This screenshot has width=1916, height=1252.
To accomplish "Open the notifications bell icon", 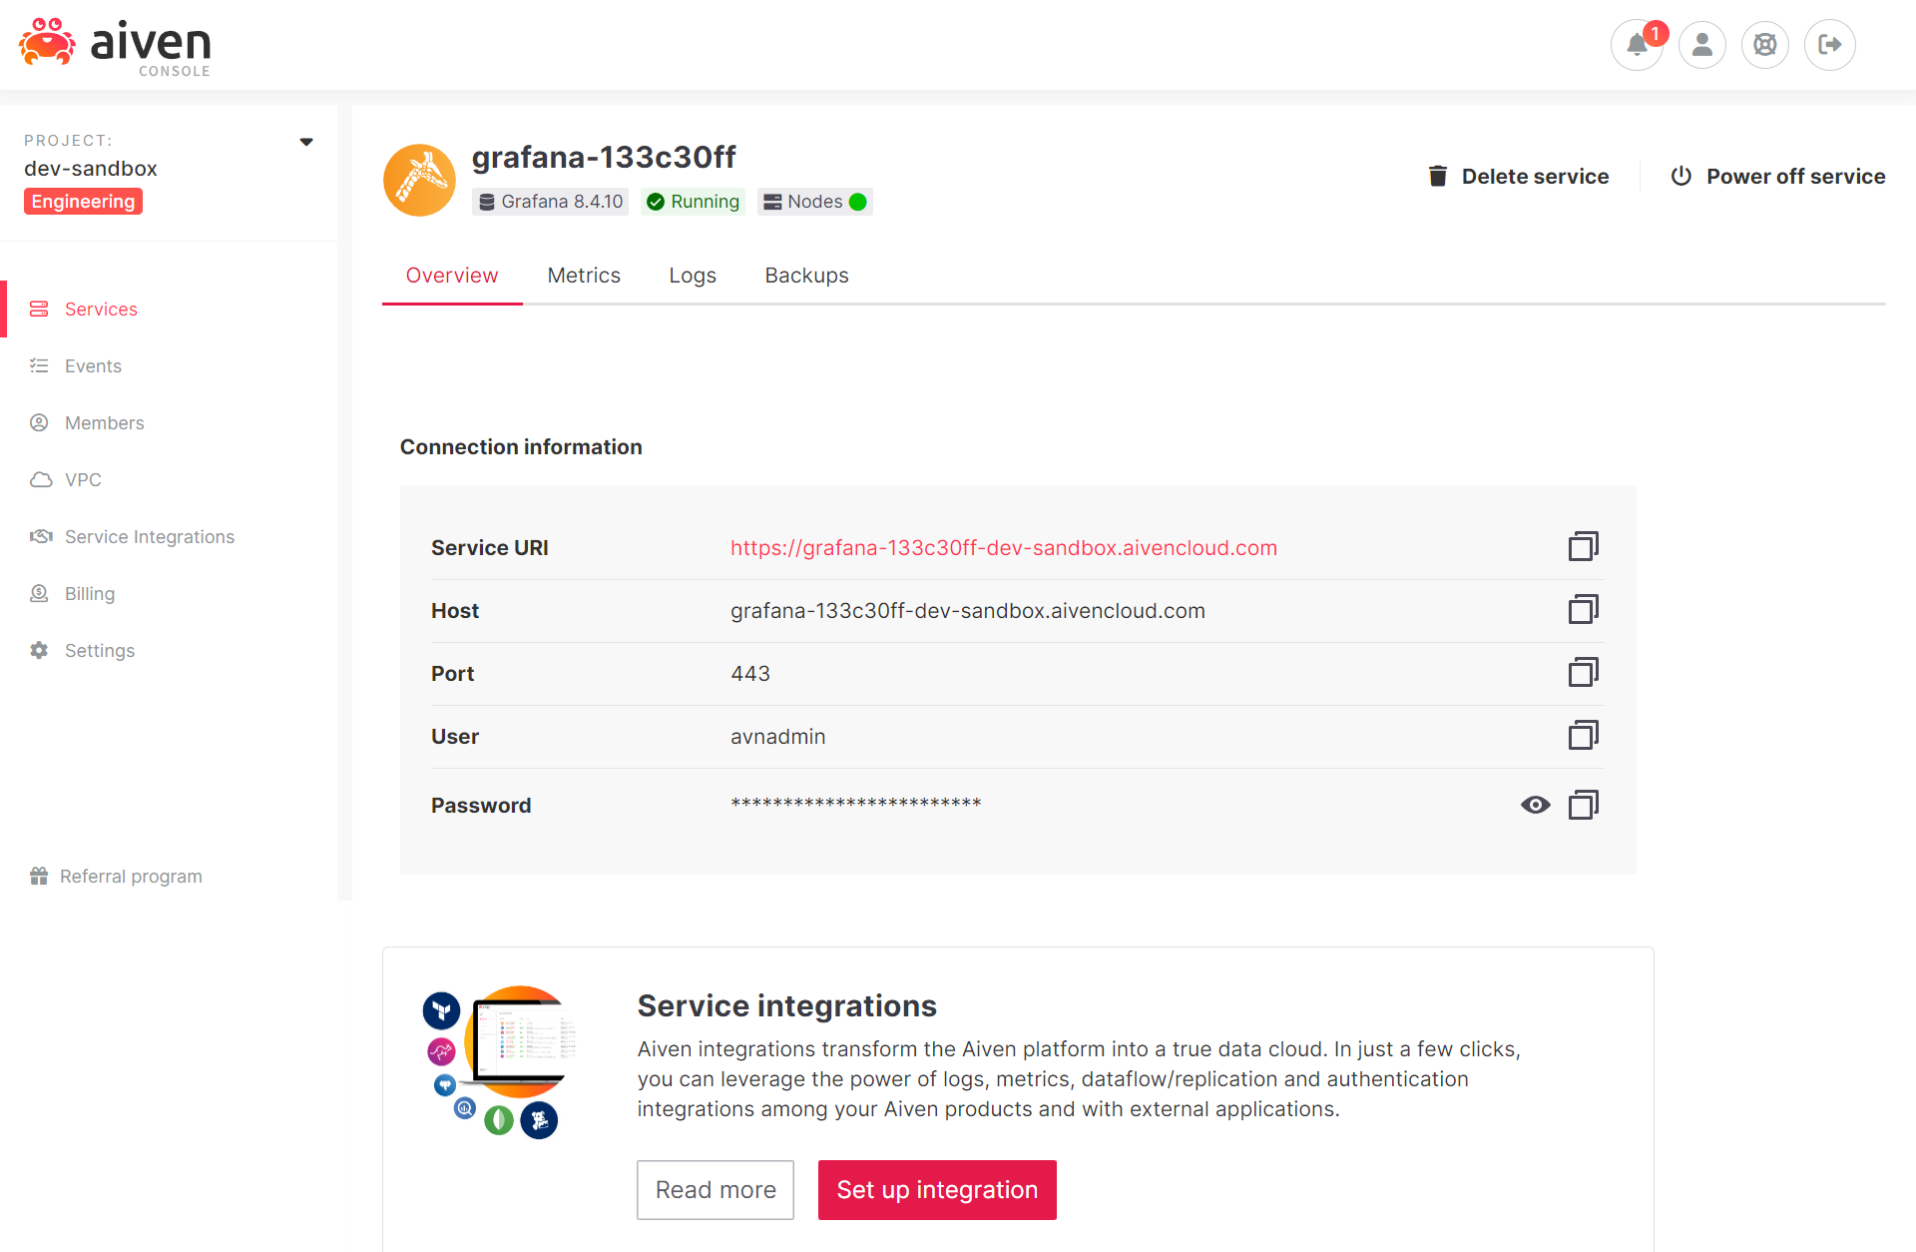I will tap(1637, 45).
